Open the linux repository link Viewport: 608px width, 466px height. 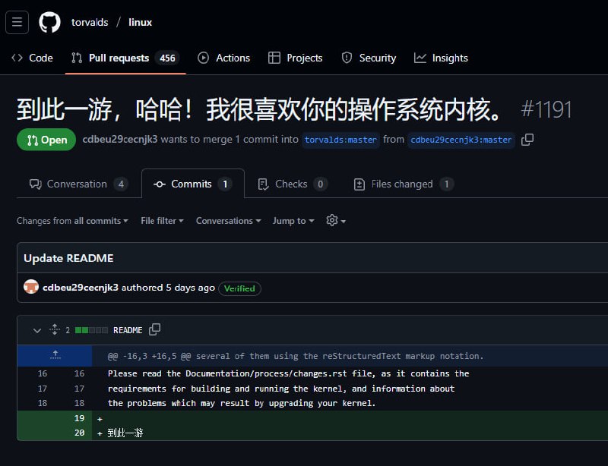tap(140, 22)
